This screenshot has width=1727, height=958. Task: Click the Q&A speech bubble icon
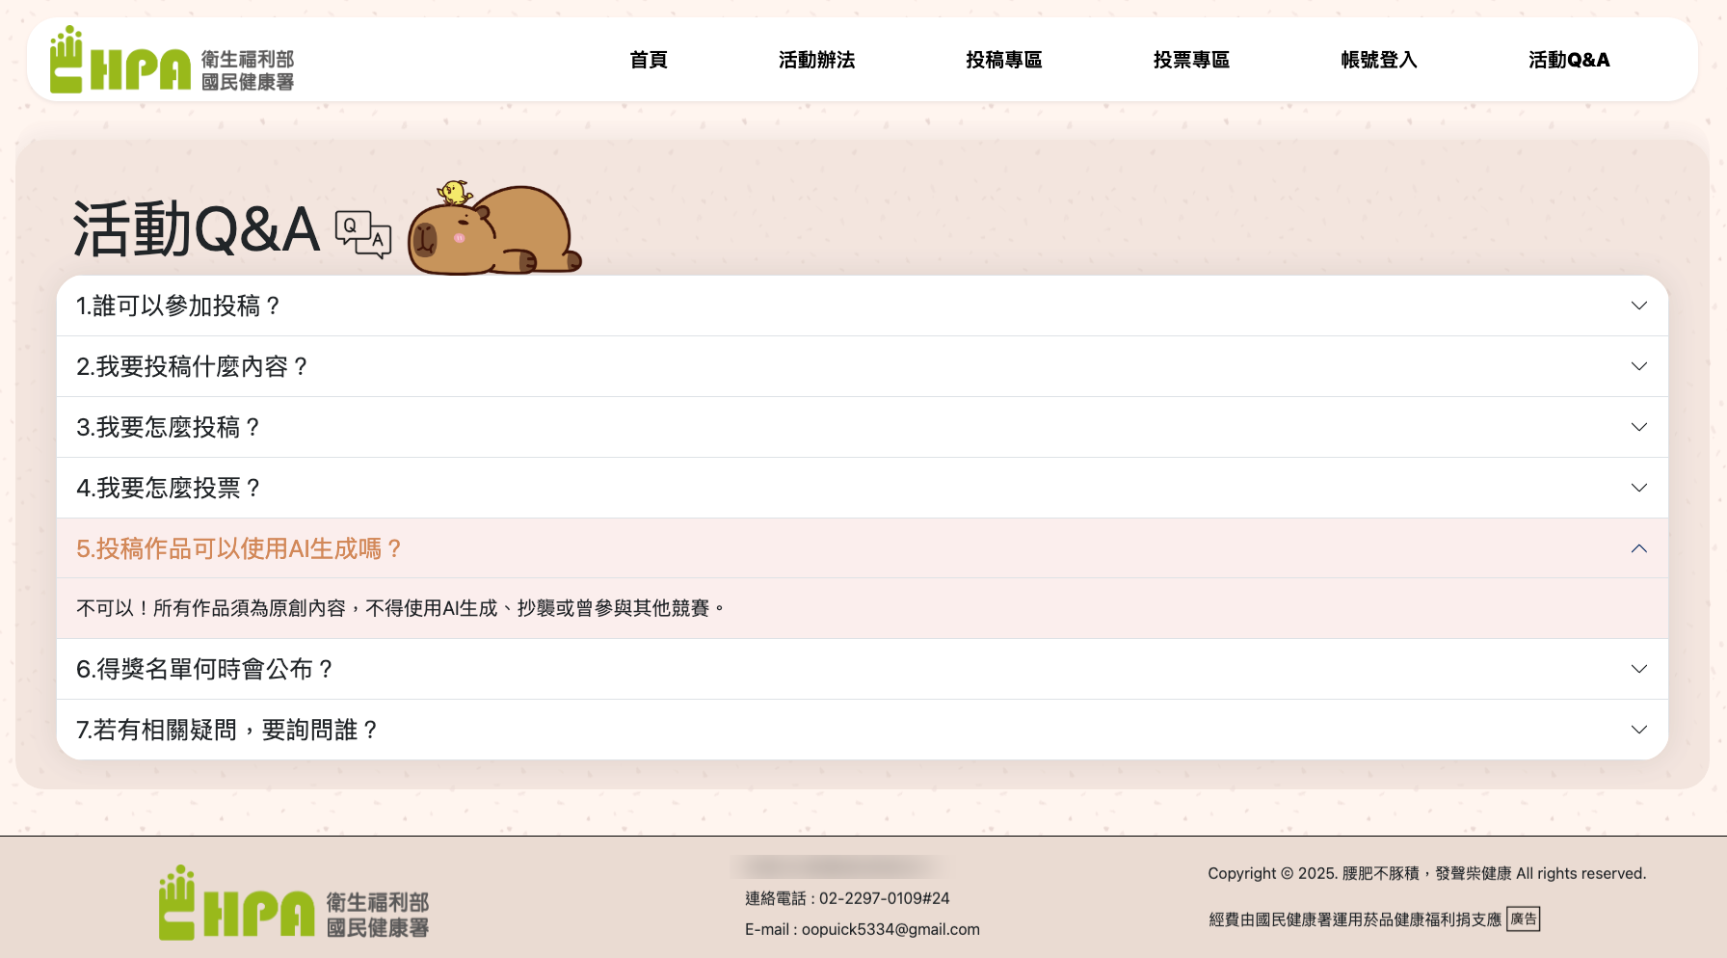(362, 234)
